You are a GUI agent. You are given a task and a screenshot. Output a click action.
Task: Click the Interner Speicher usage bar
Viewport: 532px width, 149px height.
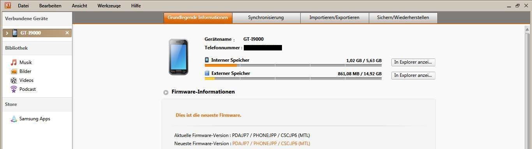pyautogui.click(x=293, y=65)
